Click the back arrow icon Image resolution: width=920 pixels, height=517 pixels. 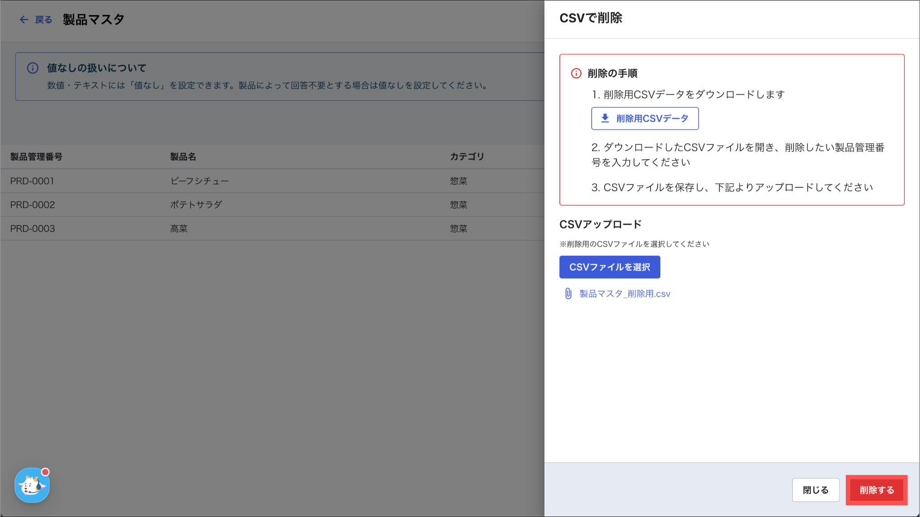[x=24, y=19]
